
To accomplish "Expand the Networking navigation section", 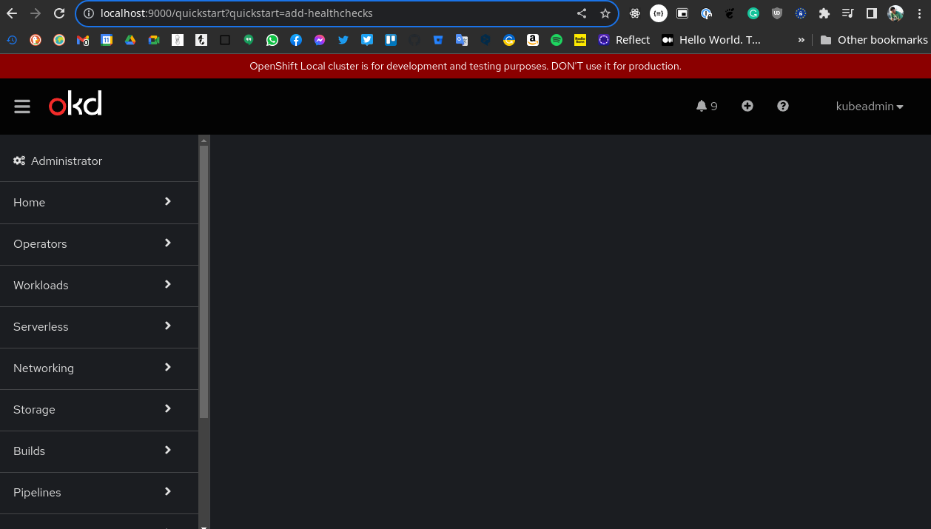I will (x=99, y=368).
